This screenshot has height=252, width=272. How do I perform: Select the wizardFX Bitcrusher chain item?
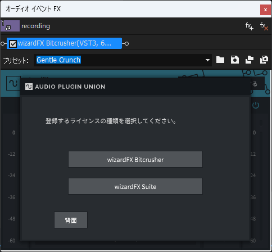pos(64,43)
